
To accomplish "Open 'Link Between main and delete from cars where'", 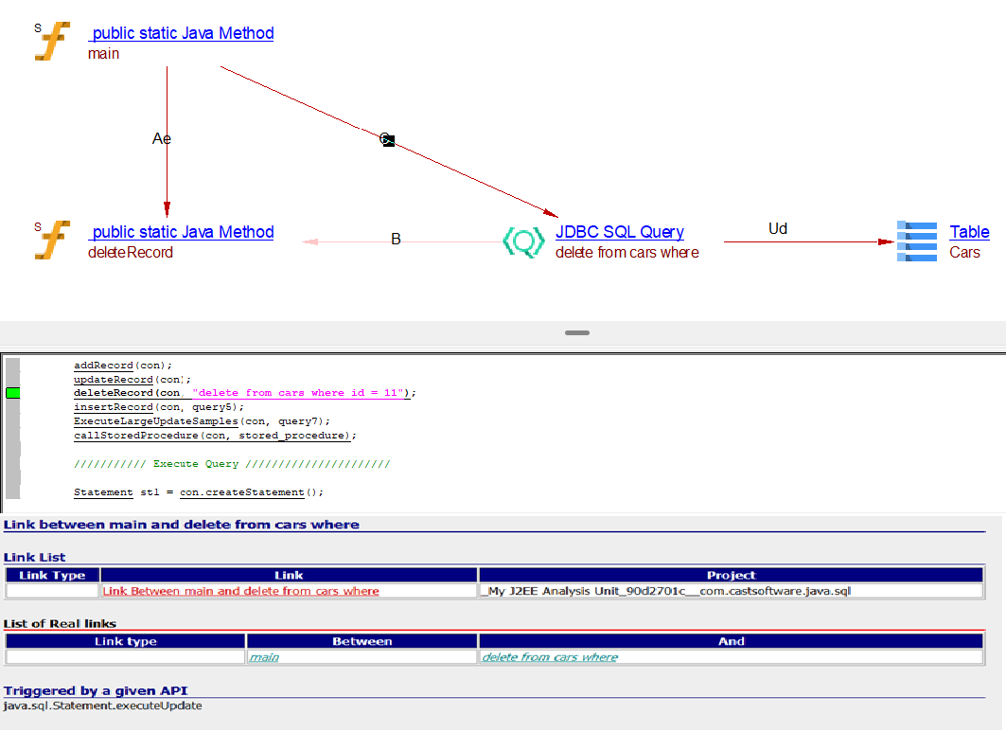I will pos(240,591).
